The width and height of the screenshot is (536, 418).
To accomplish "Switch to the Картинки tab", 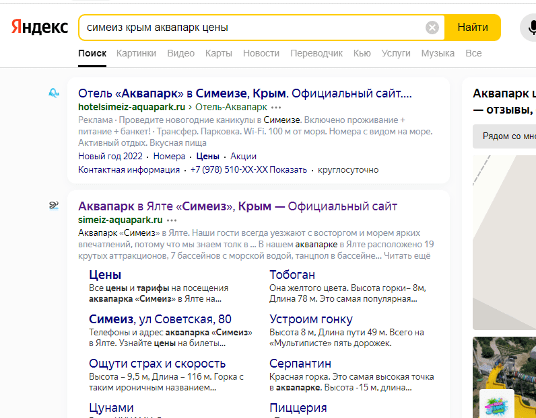I will pos(136,53).
